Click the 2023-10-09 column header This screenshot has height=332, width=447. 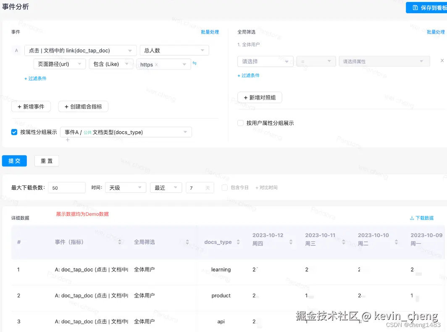[x=426, y=239]
